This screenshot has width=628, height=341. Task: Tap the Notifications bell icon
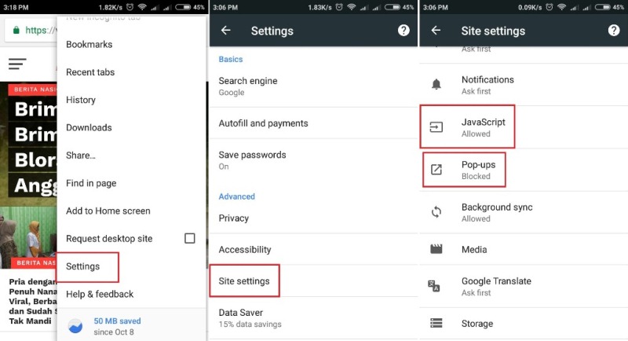(x=436, y=84)
